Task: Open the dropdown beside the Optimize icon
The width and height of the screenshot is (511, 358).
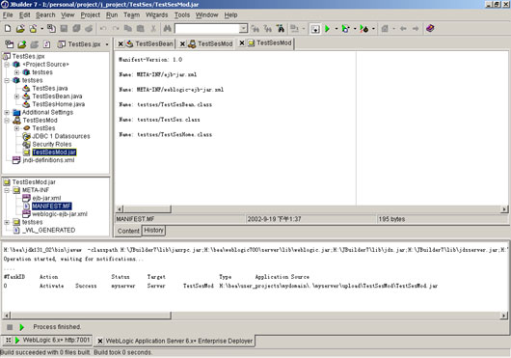Action: click(x=373, y=29)
